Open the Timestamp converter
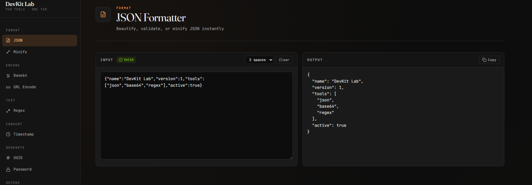This screenshot has height=185, width=532. 40,134
